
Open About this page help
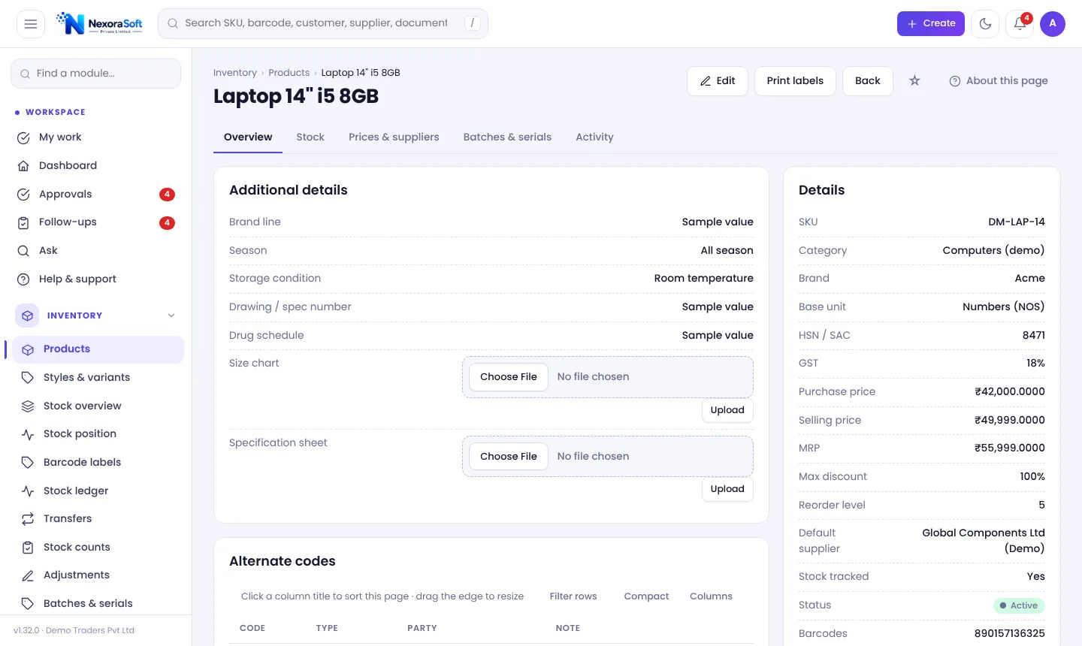999,81
